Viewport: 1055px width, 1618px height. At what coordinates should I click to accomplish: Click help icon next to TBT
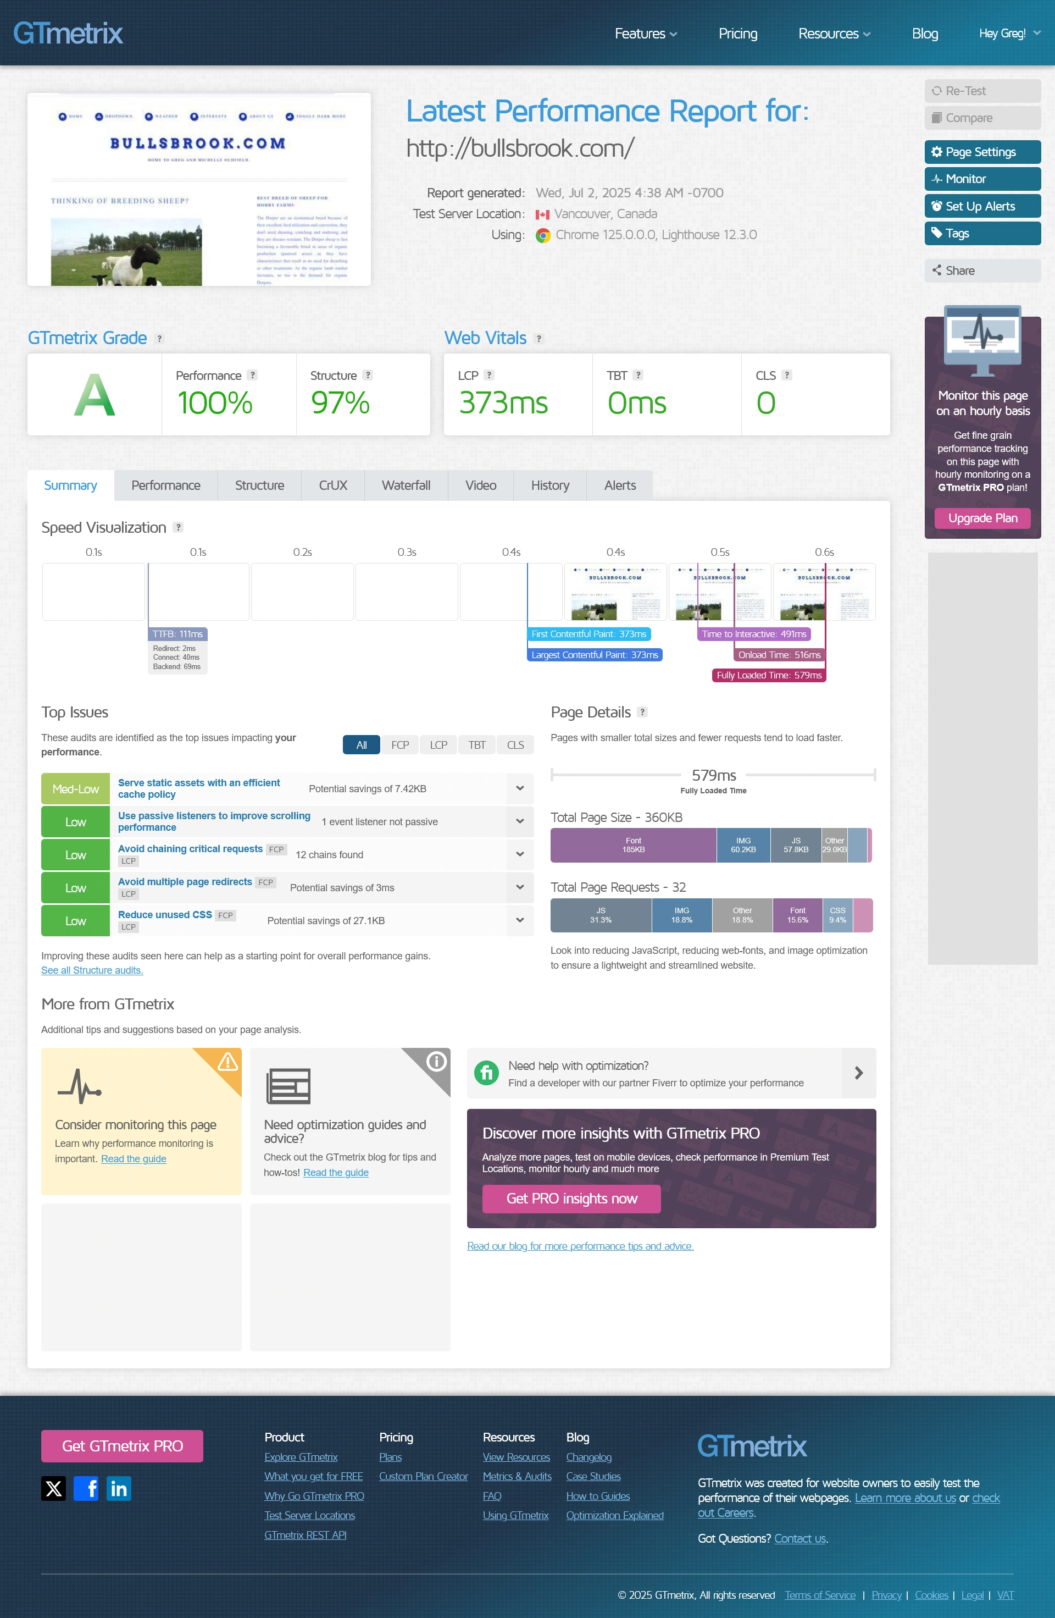point(638,374)
